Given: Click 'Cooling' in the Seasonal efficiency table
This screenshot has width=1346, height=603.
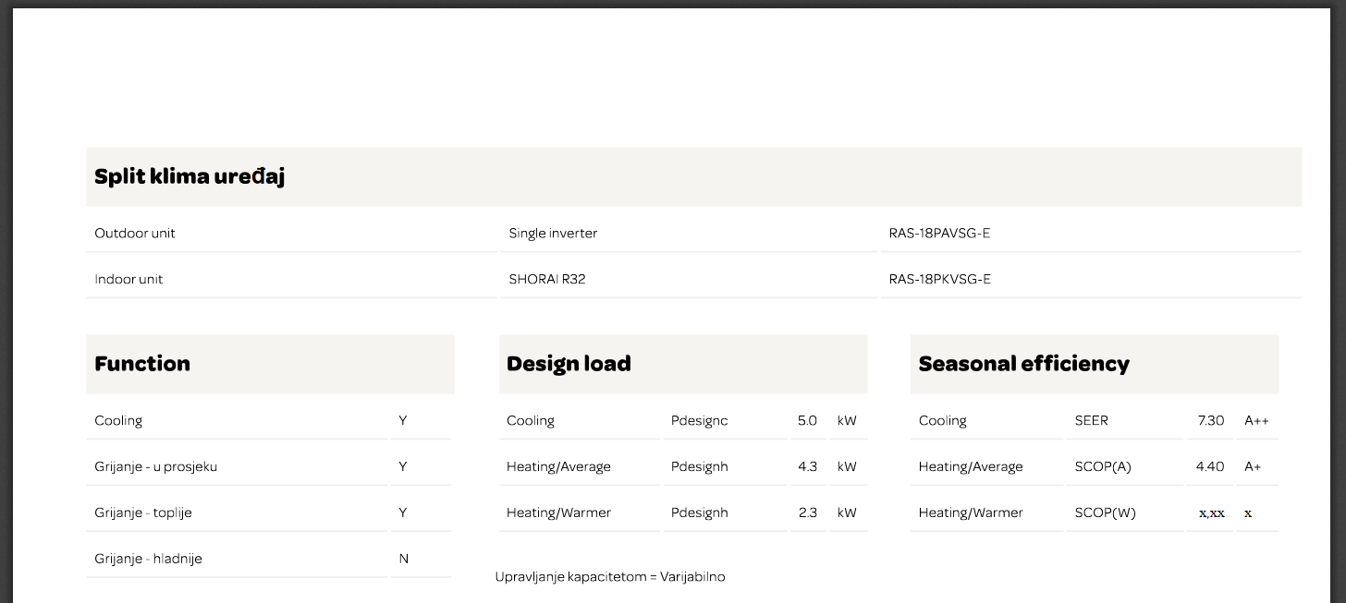Looking at the screenshot, I should pyautogui.click(x=942, y=420).
